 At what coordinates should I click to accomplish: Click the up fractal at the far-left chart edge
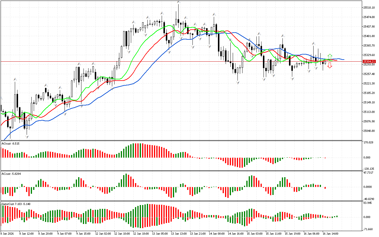click(1, 98)
